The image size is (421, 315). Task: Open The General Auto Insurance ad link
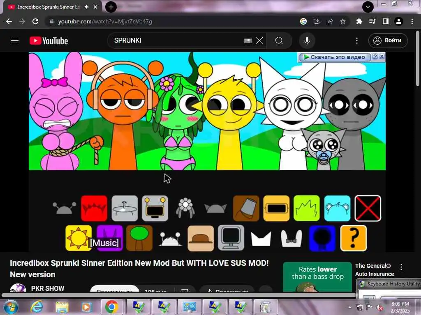(374, 270)
